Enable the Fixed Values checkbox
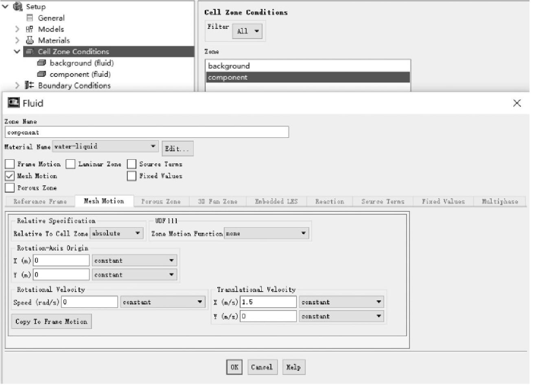536x385 pixels. (131, 176)
